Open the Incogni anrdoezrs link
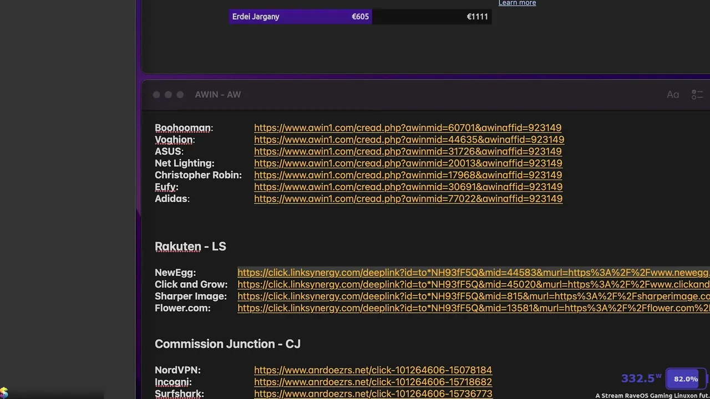This screenshot has height=399, width=710. pyautogui.click(x=373, y=382)
